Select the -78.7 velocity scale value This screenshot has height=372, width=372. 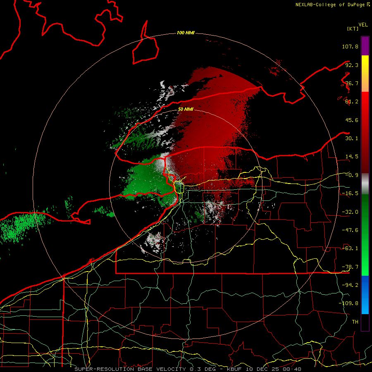click(x=350, y=267)
